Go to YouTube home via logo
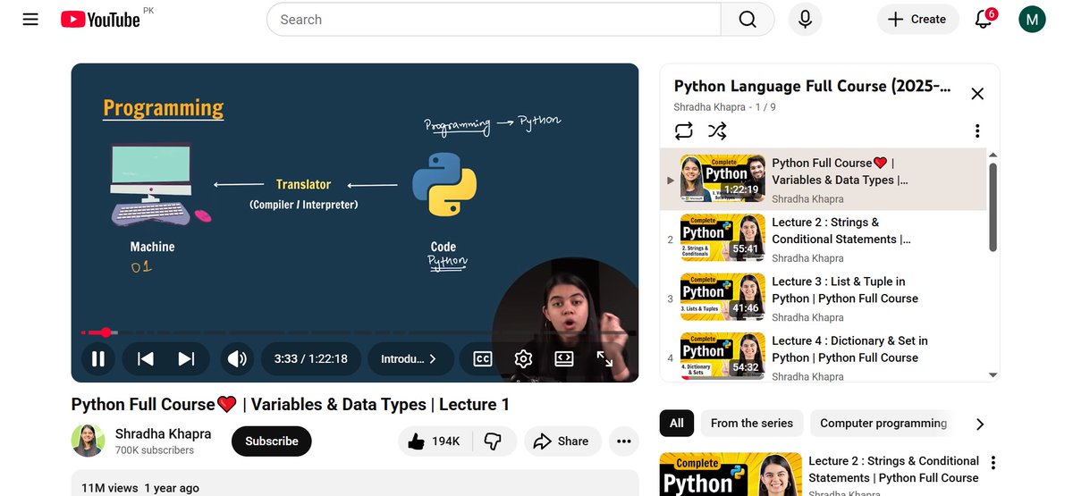Screen dimensions: 1073x496 point(100,19)
